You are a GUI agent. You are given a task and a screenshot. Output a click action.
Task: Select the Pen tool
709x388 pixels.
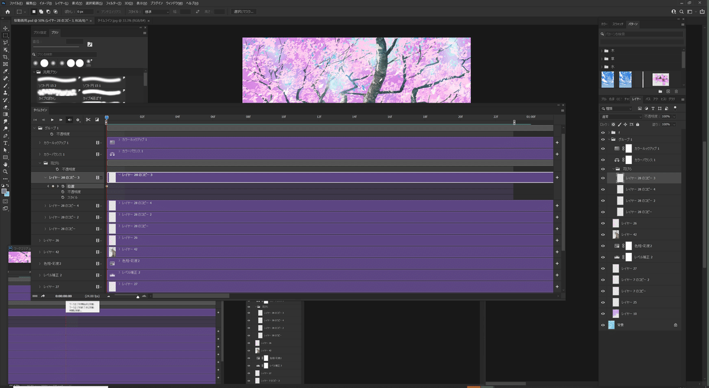click(x=5, y=136)
